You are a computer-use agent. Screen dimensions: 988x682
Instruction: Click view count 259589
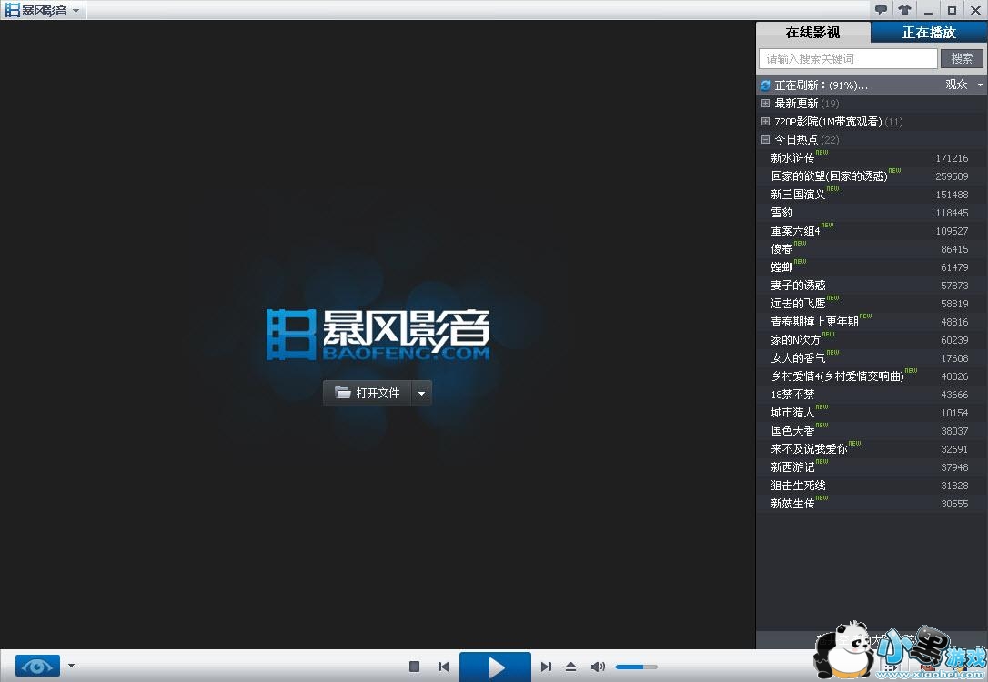952,177
